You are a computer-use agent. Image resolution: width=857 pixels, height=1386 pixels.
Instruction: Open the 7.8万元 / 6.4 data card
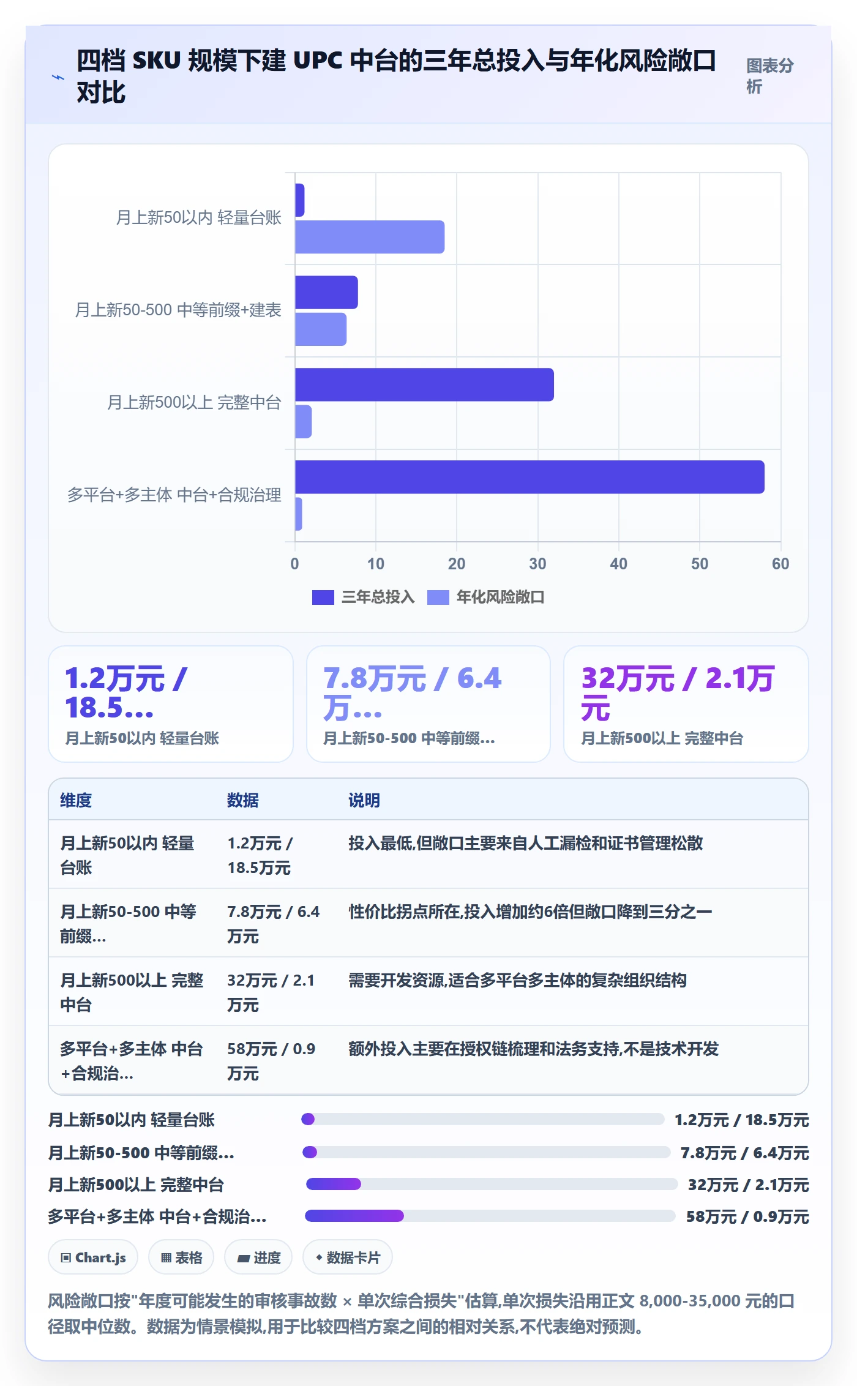[x=428, y=704]
